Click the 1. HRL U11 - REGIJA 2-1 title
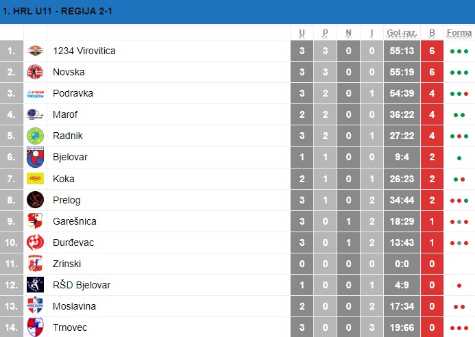The width and height of the screenshot is (475, 337). click(58, 11)
